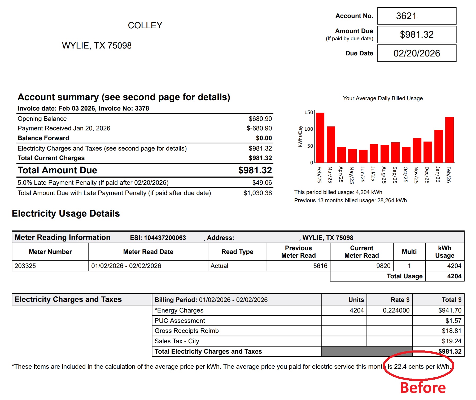Image resolution: width=476 pixels, height=400 pixels.
Task: Click the Energy Charges rate 0.224000
Action: (396, 310)
